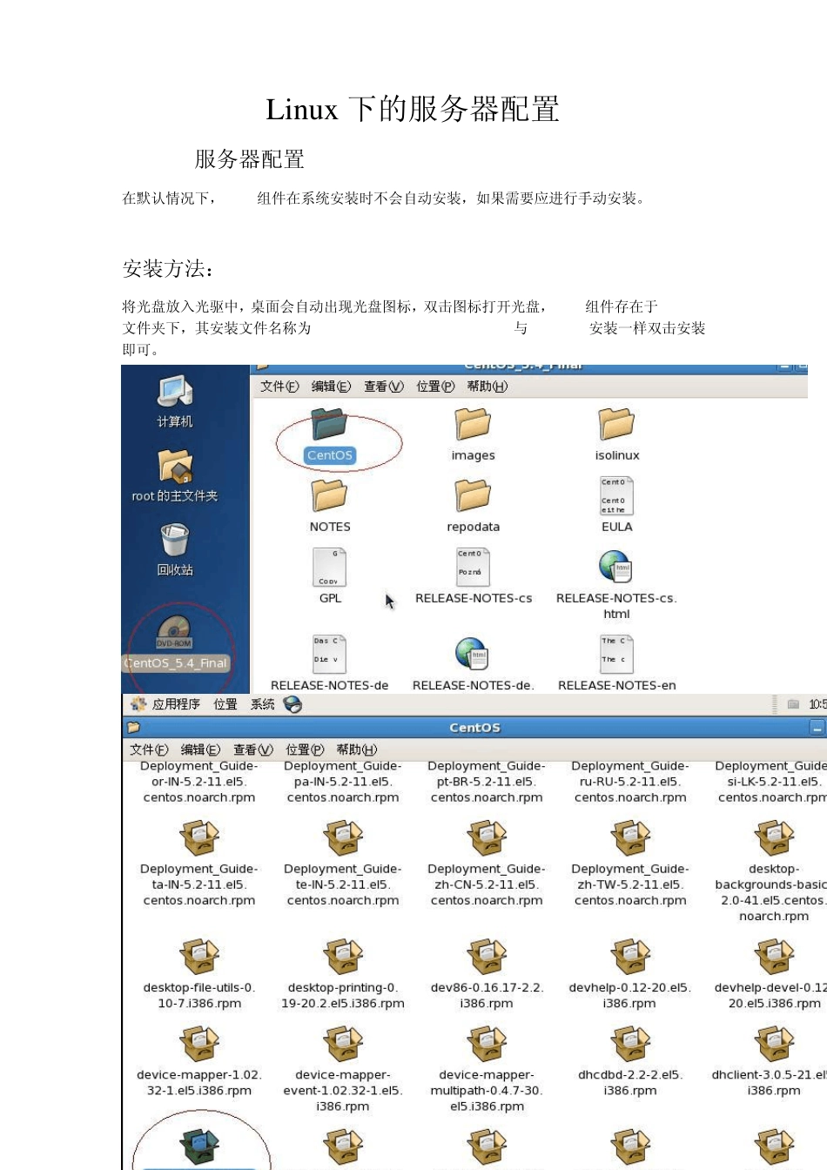Open 文件(F) menu in CentOS window
Screen dimensions: 827x1170
[x=149, y=750]
